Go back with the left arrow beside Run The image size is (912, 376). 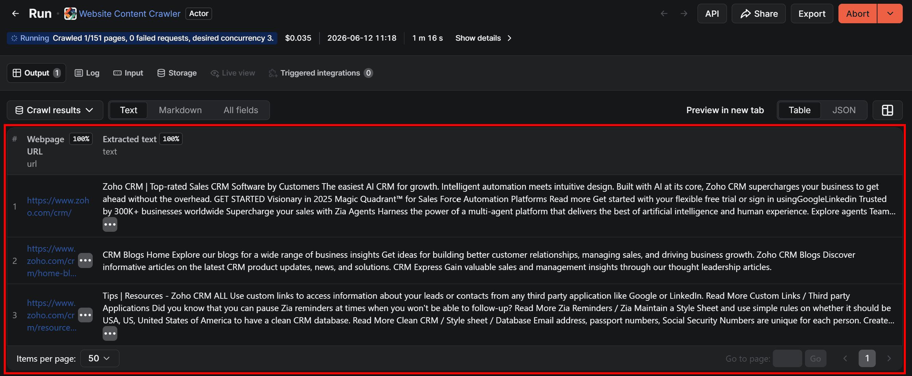point(15,13)
